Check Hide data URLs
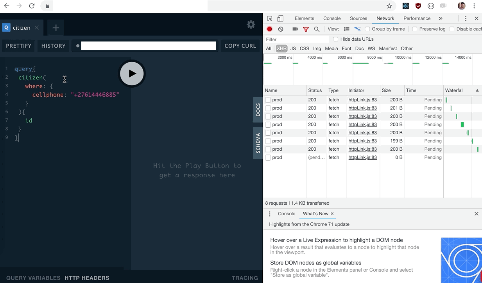This screenshot has height=283, width=482. (x=336, y=39)
